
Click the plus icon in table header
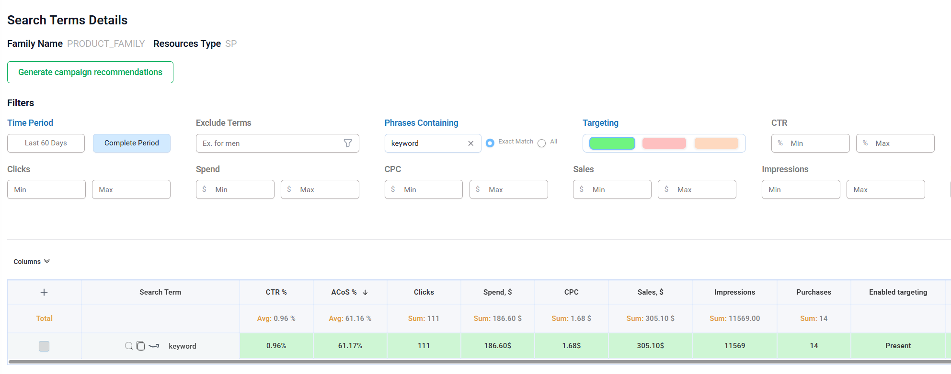click(44, 292)
